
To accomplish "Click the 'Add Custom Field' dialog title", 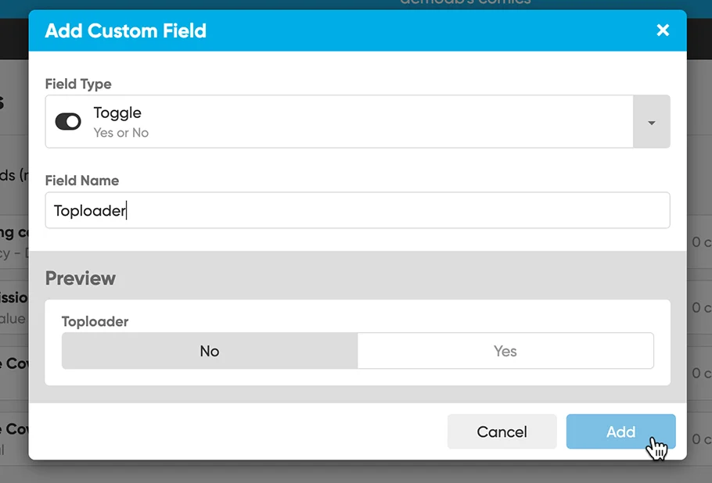I will [x=126, y=31].
